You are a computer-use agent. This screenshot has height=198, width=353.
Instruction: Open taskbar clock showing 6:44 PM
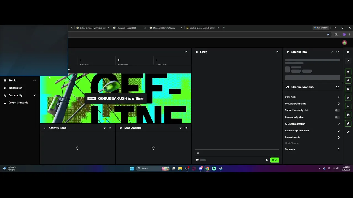(346, 169)
